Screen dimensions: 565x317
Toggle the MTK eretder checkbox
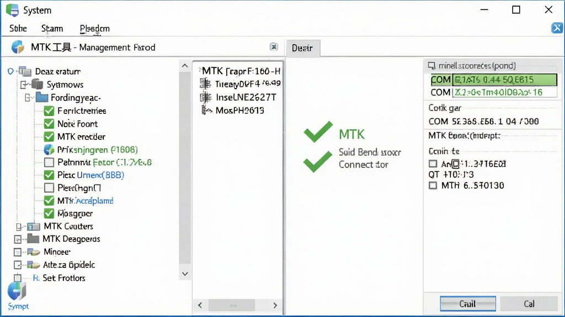point(49,136)
